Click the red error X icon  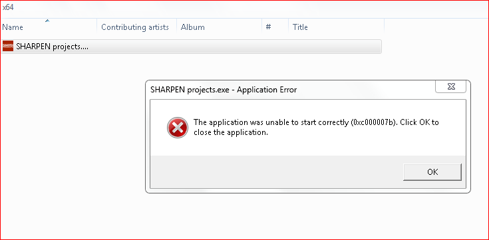[178, 128]
